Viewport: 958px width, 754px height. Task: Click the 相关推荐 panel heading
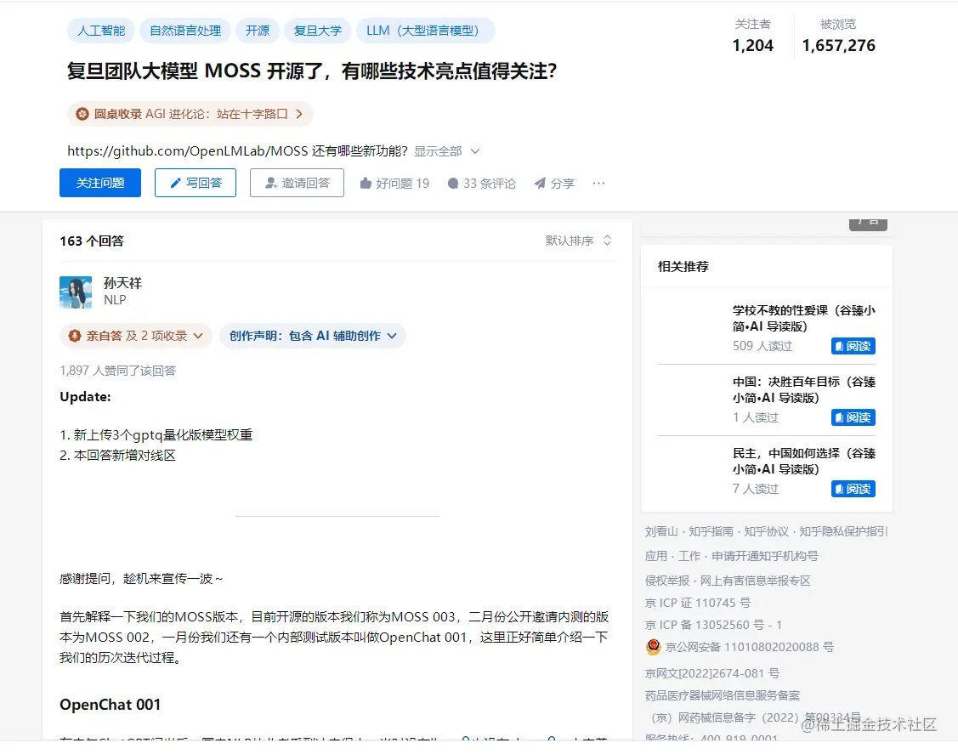683,266
